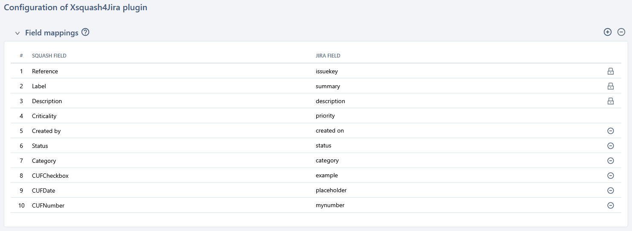This screenshot has width=632, height=231.
Task: Click the header remove mappings minus icon
Action: coord(621,32)
